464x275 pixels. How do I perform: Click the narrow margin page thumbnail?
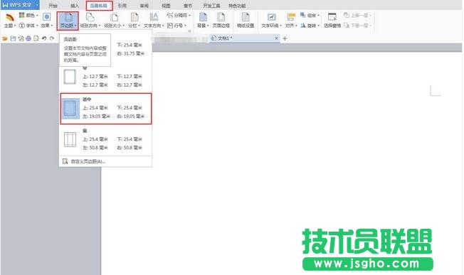click(x=70, y=77)
